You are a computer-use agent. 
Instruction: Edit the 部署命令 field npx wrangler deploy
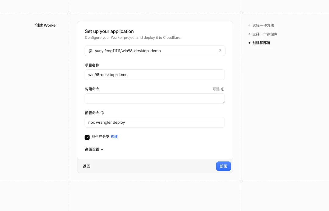tap(155, 122)
